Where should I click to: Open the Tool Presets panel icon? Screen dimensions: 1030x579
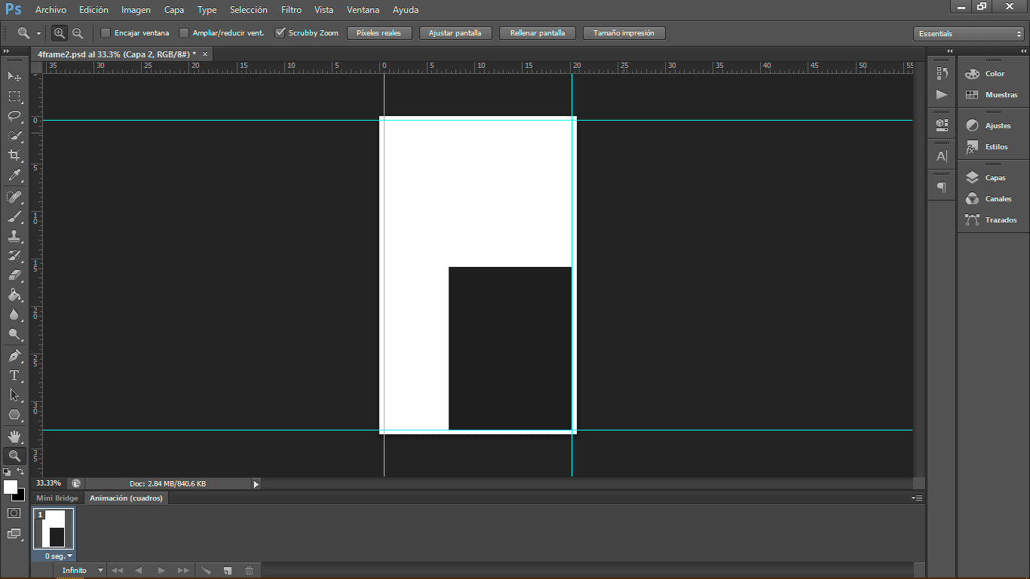942,124
